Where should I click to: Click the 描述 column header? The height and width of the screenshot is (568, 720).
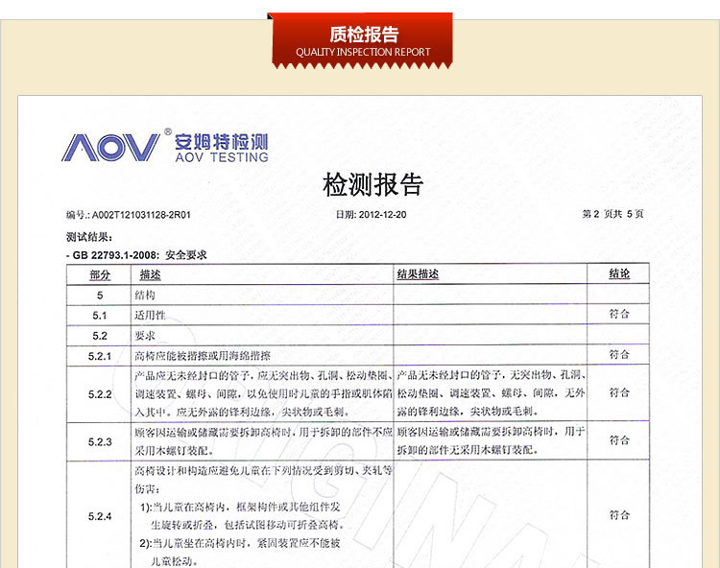point(150,274)
